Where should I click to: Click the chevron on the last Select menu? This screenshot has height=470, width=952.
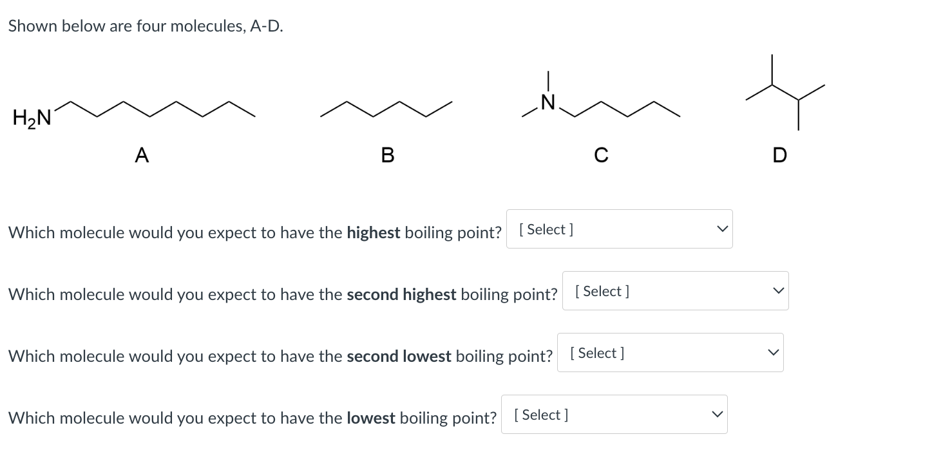717,414
